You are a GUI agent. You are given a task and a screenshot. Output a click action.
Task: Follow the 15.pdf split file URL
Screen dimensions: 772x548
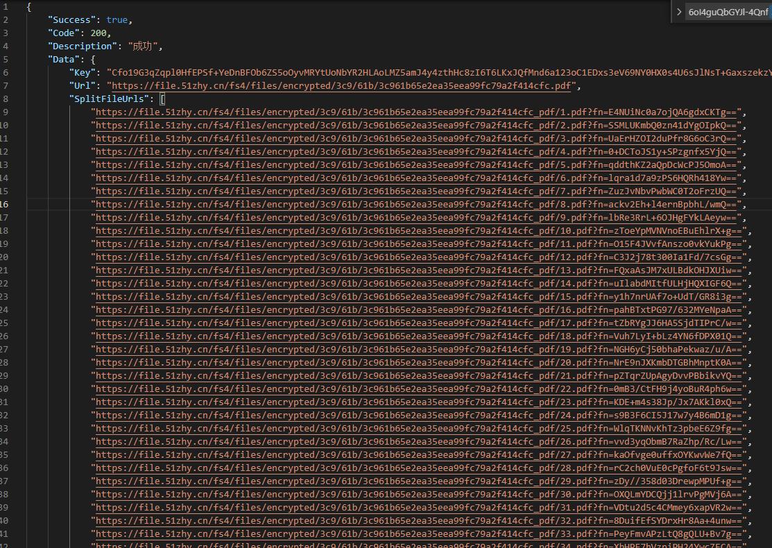[x=416, y=297]
